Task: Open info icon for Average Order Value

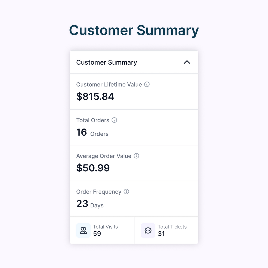Action: point(136,156)
